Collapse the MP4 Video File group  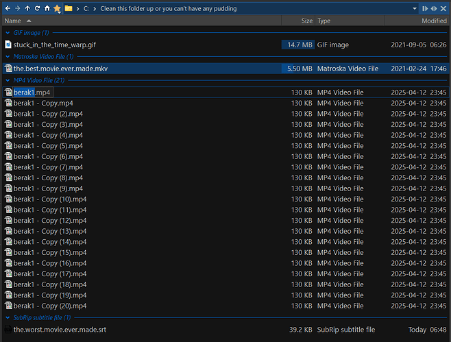(x=8, y=81)
